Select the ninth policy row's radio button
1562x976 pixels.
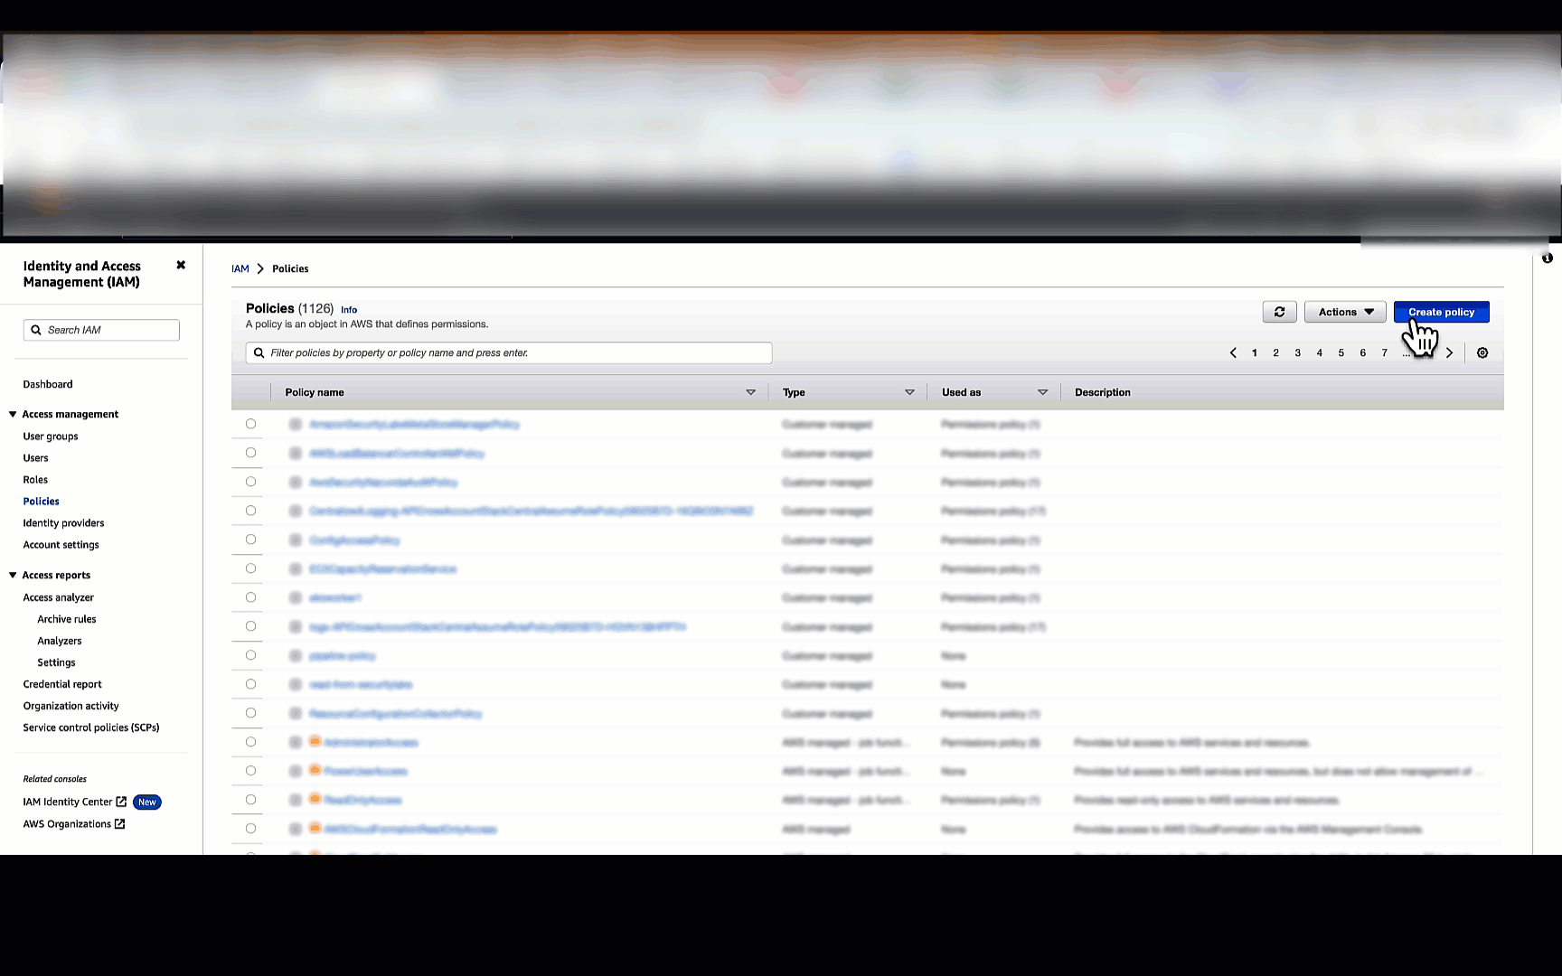(x=250, y=655)
